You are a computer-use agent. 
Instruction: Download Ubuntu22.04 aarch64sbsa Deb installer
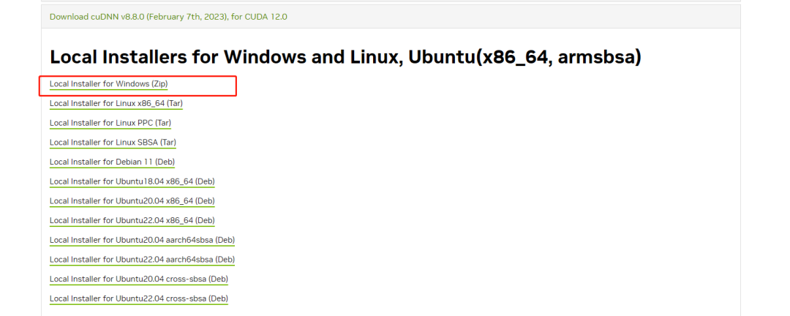point(142,260)
